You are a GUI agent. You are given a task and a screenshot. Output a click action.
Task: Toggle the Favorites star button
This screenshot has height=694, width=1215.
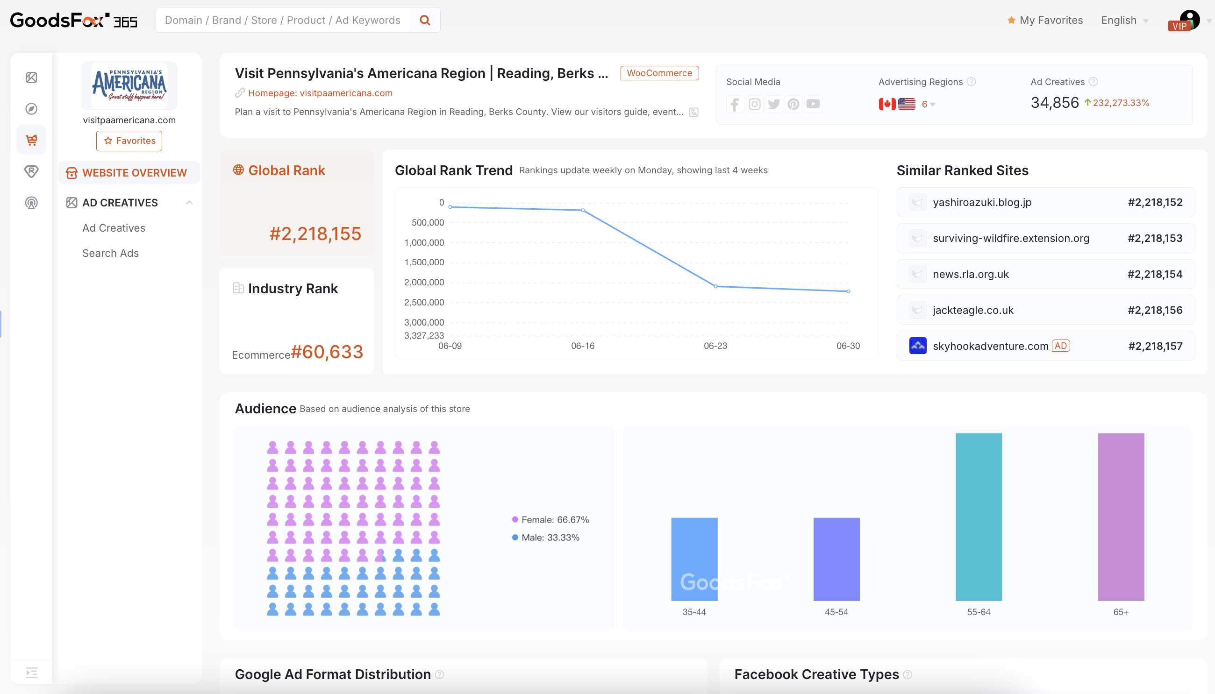[129, 141]
